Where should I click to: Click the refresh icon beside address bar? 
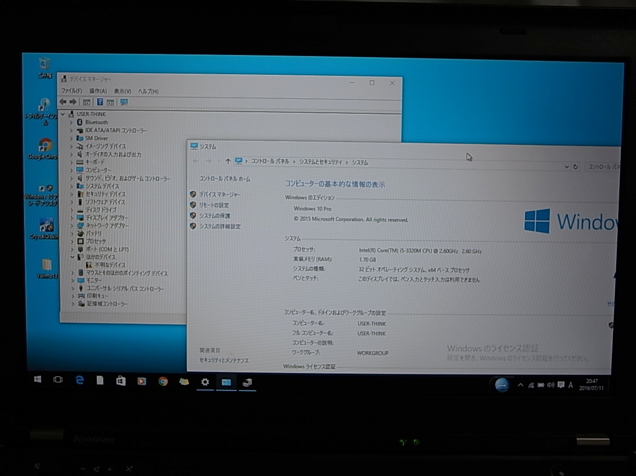pyautogui.click(x=575, y=167)
